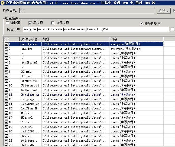
Task: Sort by the 内容 column header
Action: [x=135, y=39]
